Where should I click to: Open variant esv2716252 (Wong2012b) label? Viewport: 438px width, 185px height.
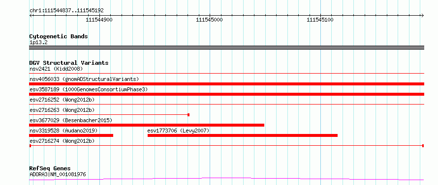click(x=62, y=100)
